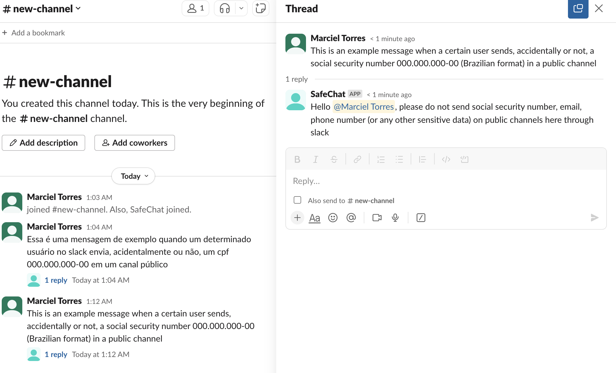Viewport: 616px width, 373px height.
Task: Click the bold formatting icon in thread
Action: pyautogui.click(x=297, y=159)
